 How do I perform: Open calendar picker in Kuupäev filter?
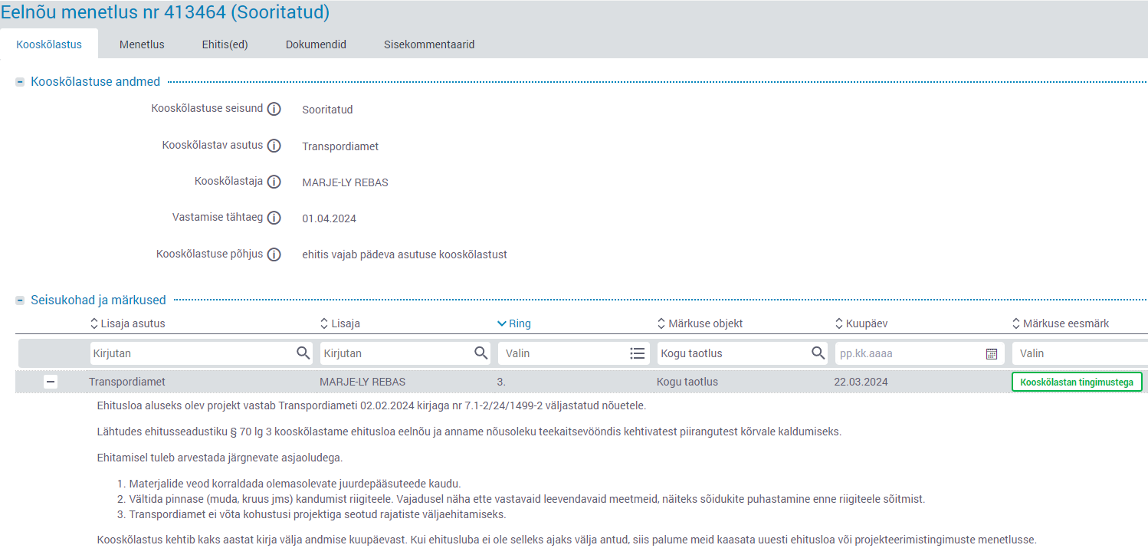point(991,353)
